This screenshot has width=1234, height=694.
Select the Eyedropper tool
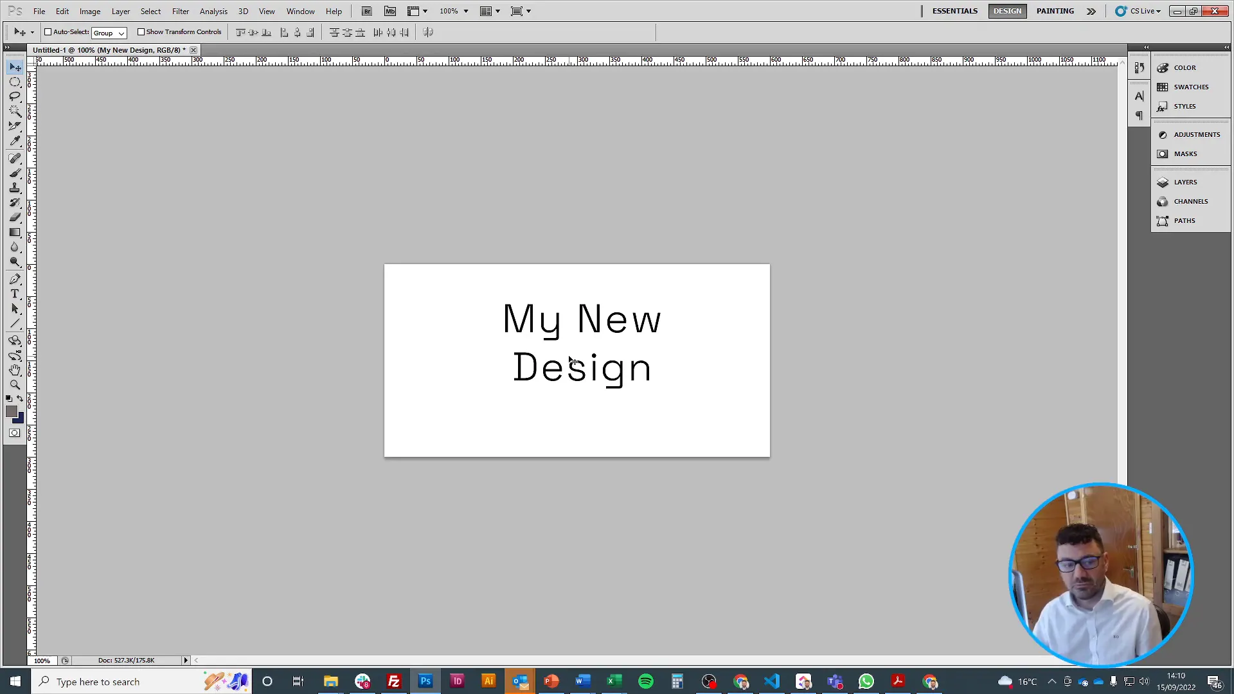(15, 141)
